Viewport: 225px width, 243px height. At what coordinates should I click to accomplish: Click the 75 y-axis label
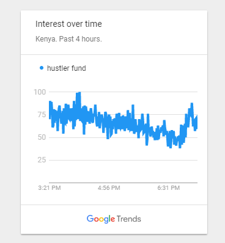[x=42, y=115]
